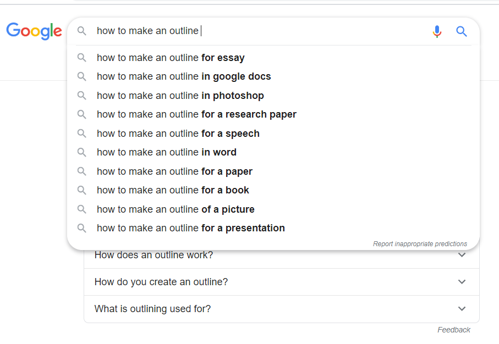
Task: Click the magnifier icon beside 'in photoshop' suggestion
Action: [x=82, y=96]
